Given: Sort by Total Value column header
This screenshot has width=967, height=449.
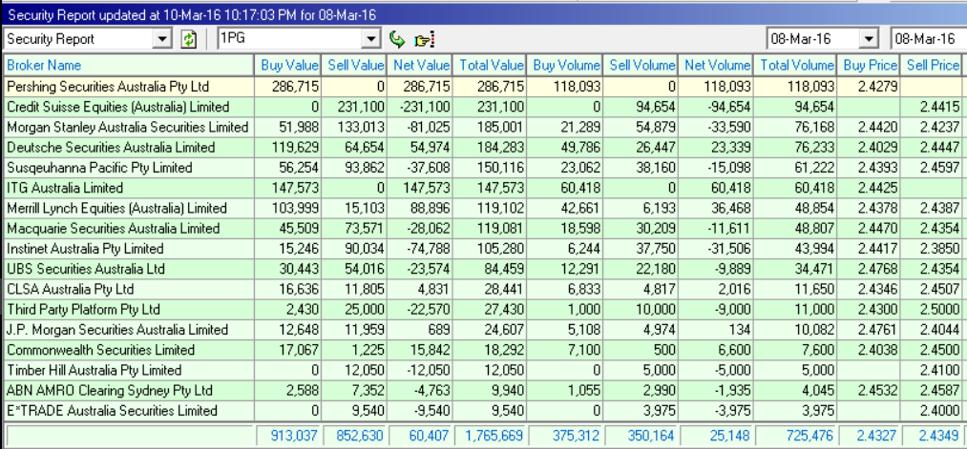Looking at the screenshot, I should [x=489, y=65].
